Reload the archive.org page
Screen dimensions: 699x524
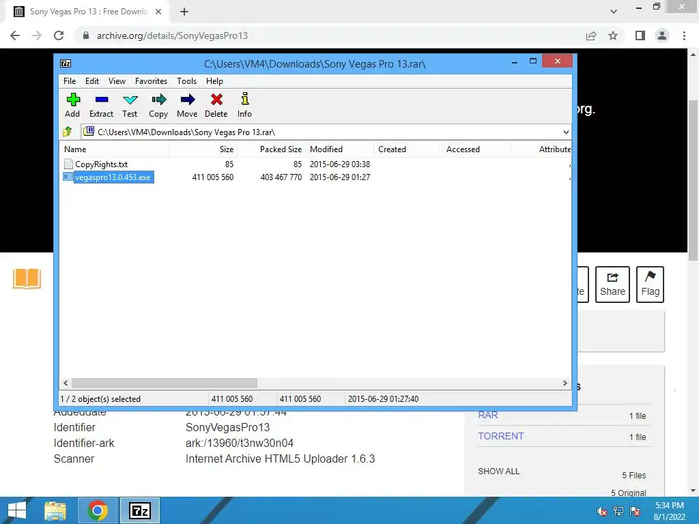click(59, 35)
